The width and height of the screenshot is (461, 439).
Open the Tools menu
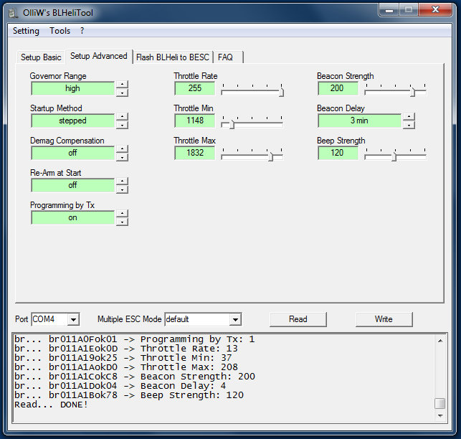click(x=60, y=31)
